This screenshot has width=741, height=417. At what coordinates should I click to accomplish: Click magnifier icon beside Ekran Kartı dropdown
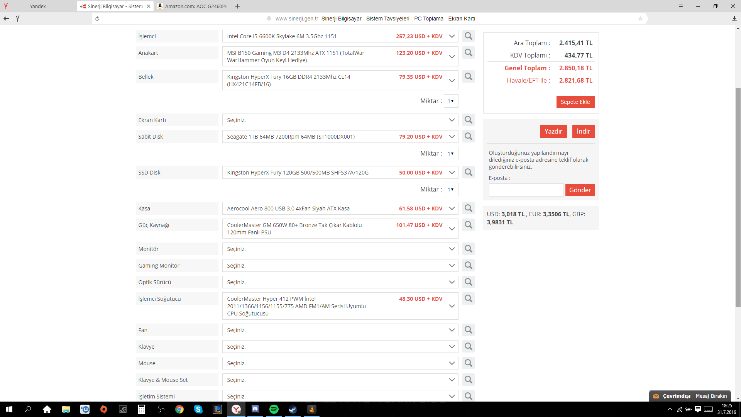point(468,120)
